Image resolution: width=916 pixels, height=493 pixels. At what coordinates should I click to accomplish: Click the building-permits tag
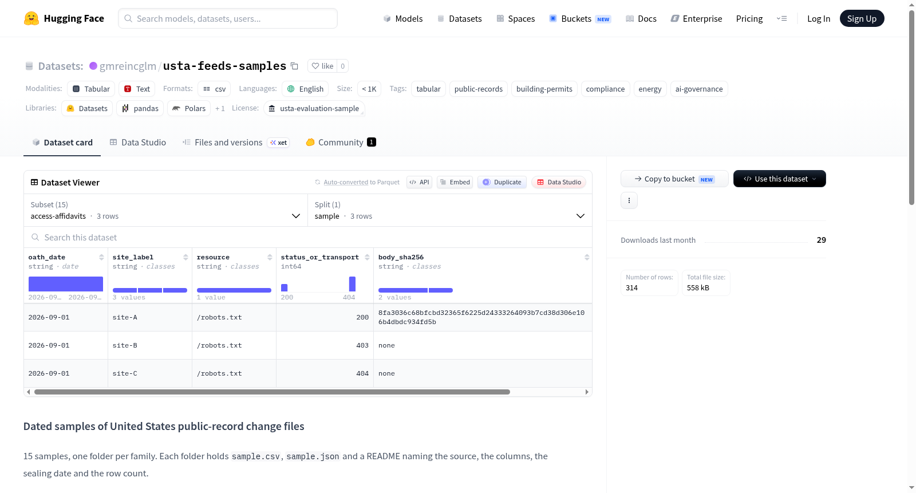point(544,89)
